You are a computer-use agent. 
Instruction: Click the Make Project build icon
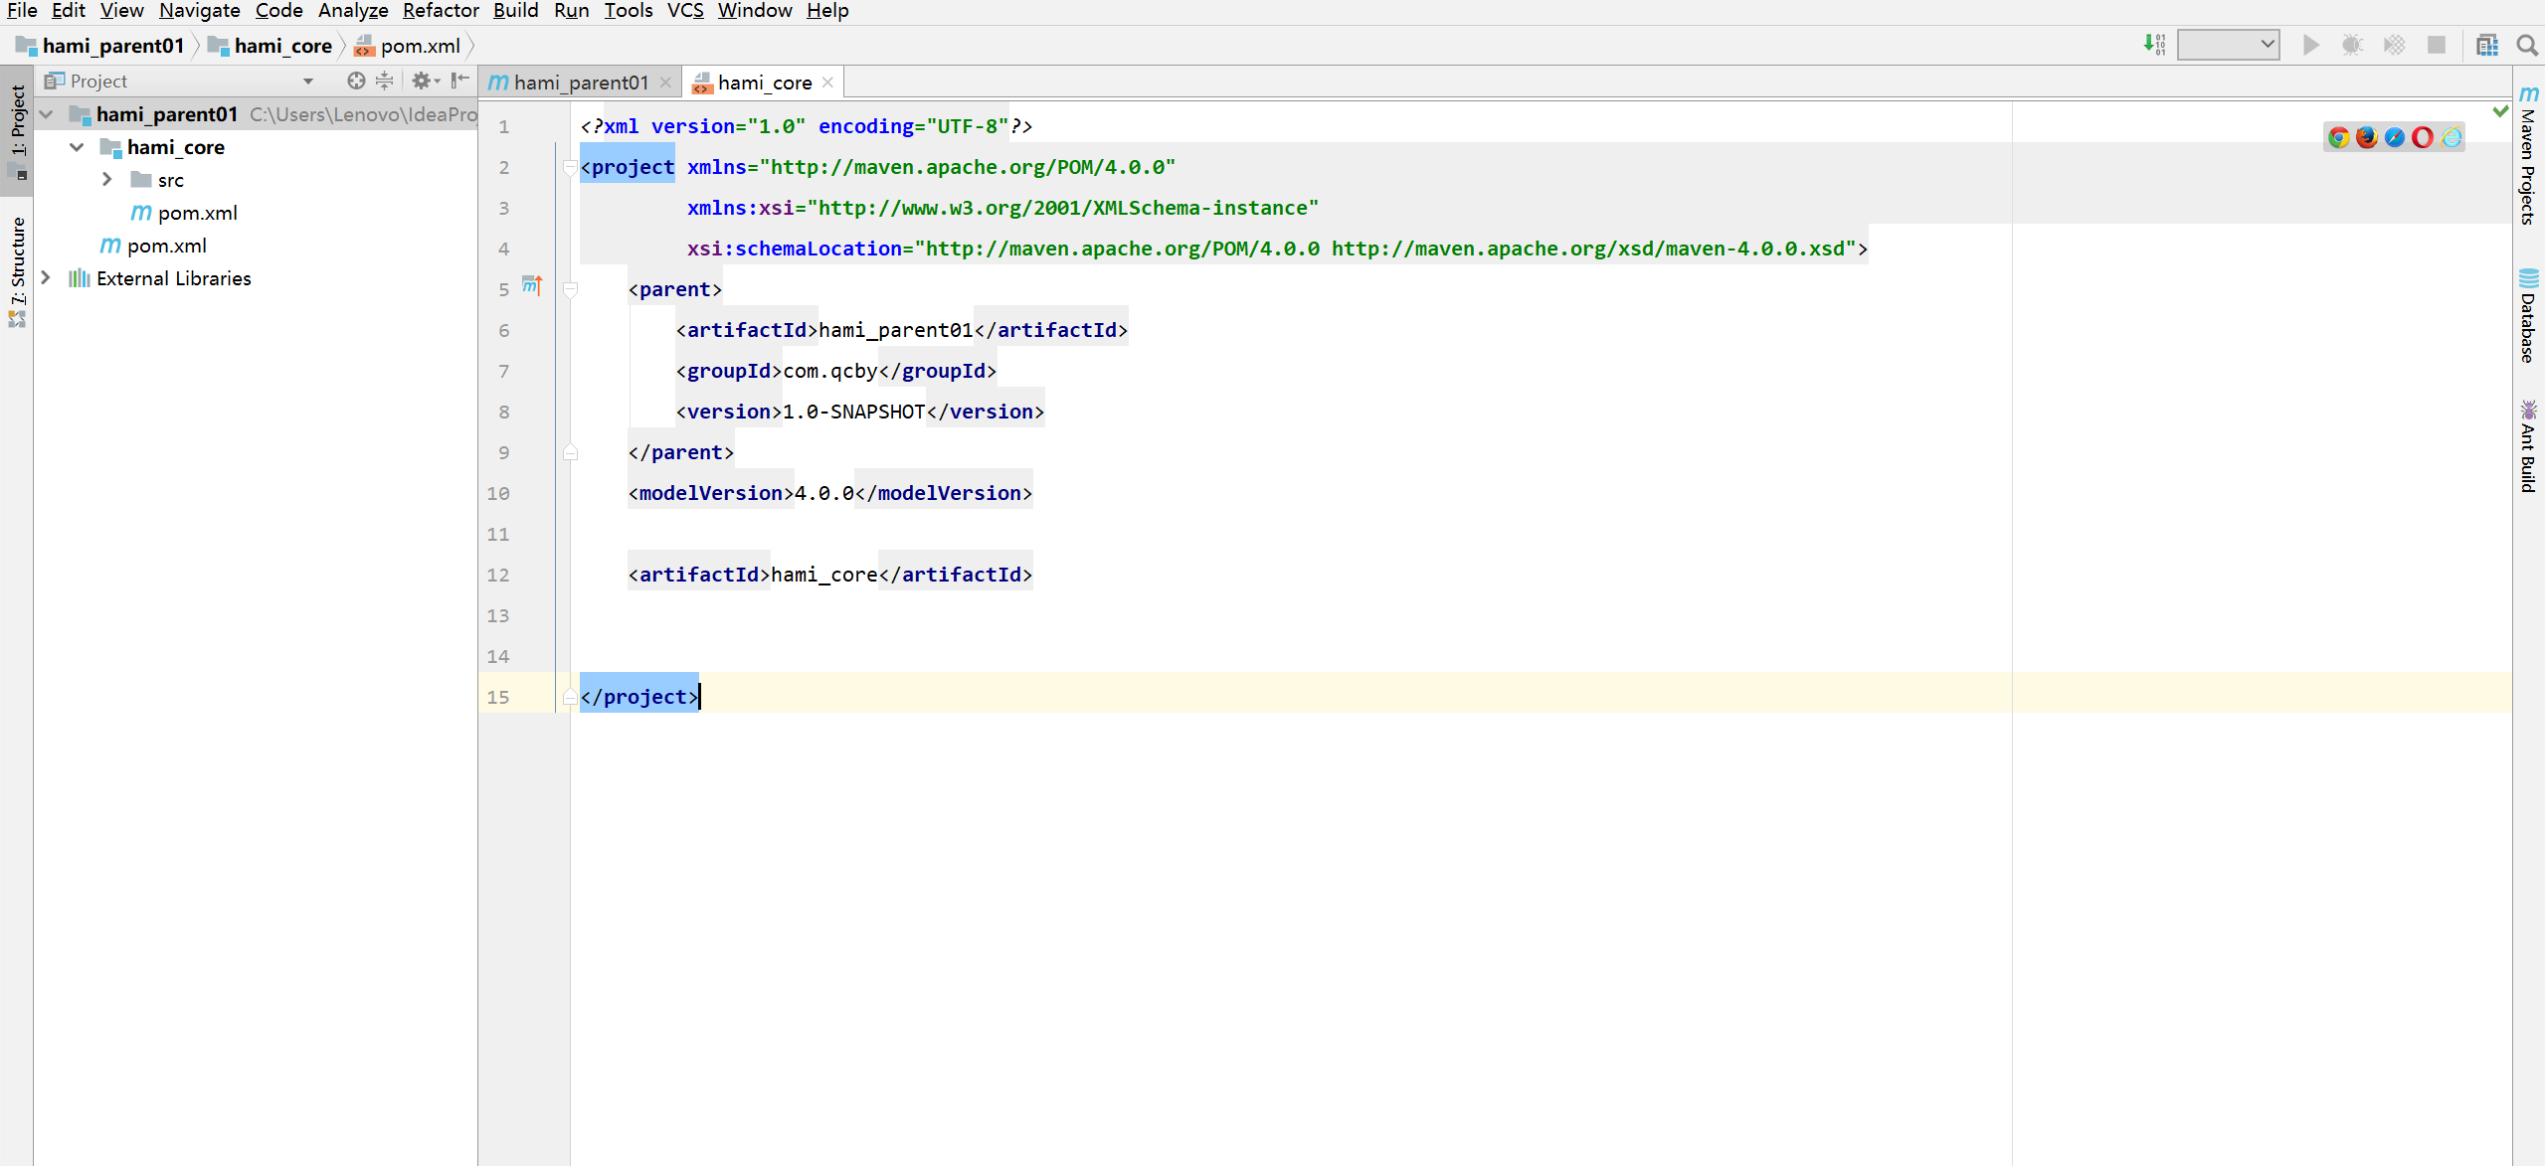[x=2154, y=46]
